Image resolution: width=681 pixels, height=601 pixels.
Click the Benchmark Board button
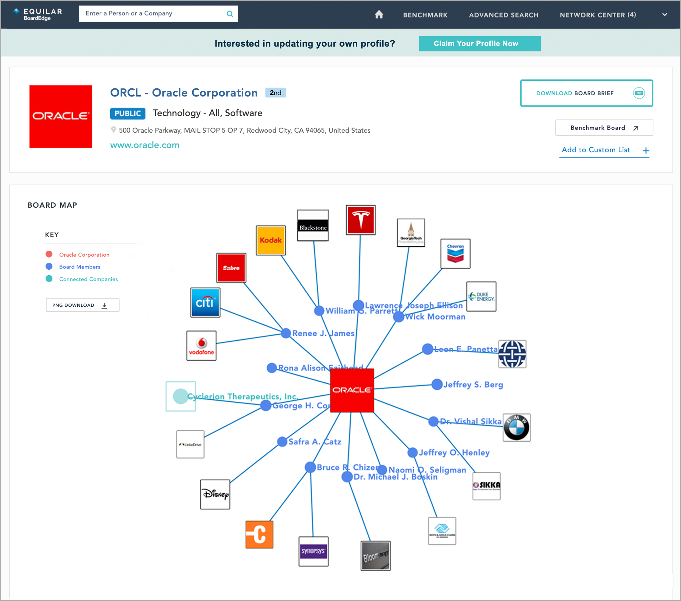604,128
